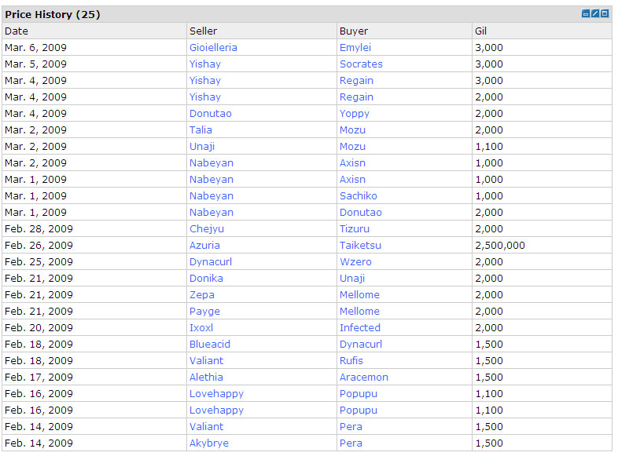Click buyer Wzero link

tap(355, 261)
